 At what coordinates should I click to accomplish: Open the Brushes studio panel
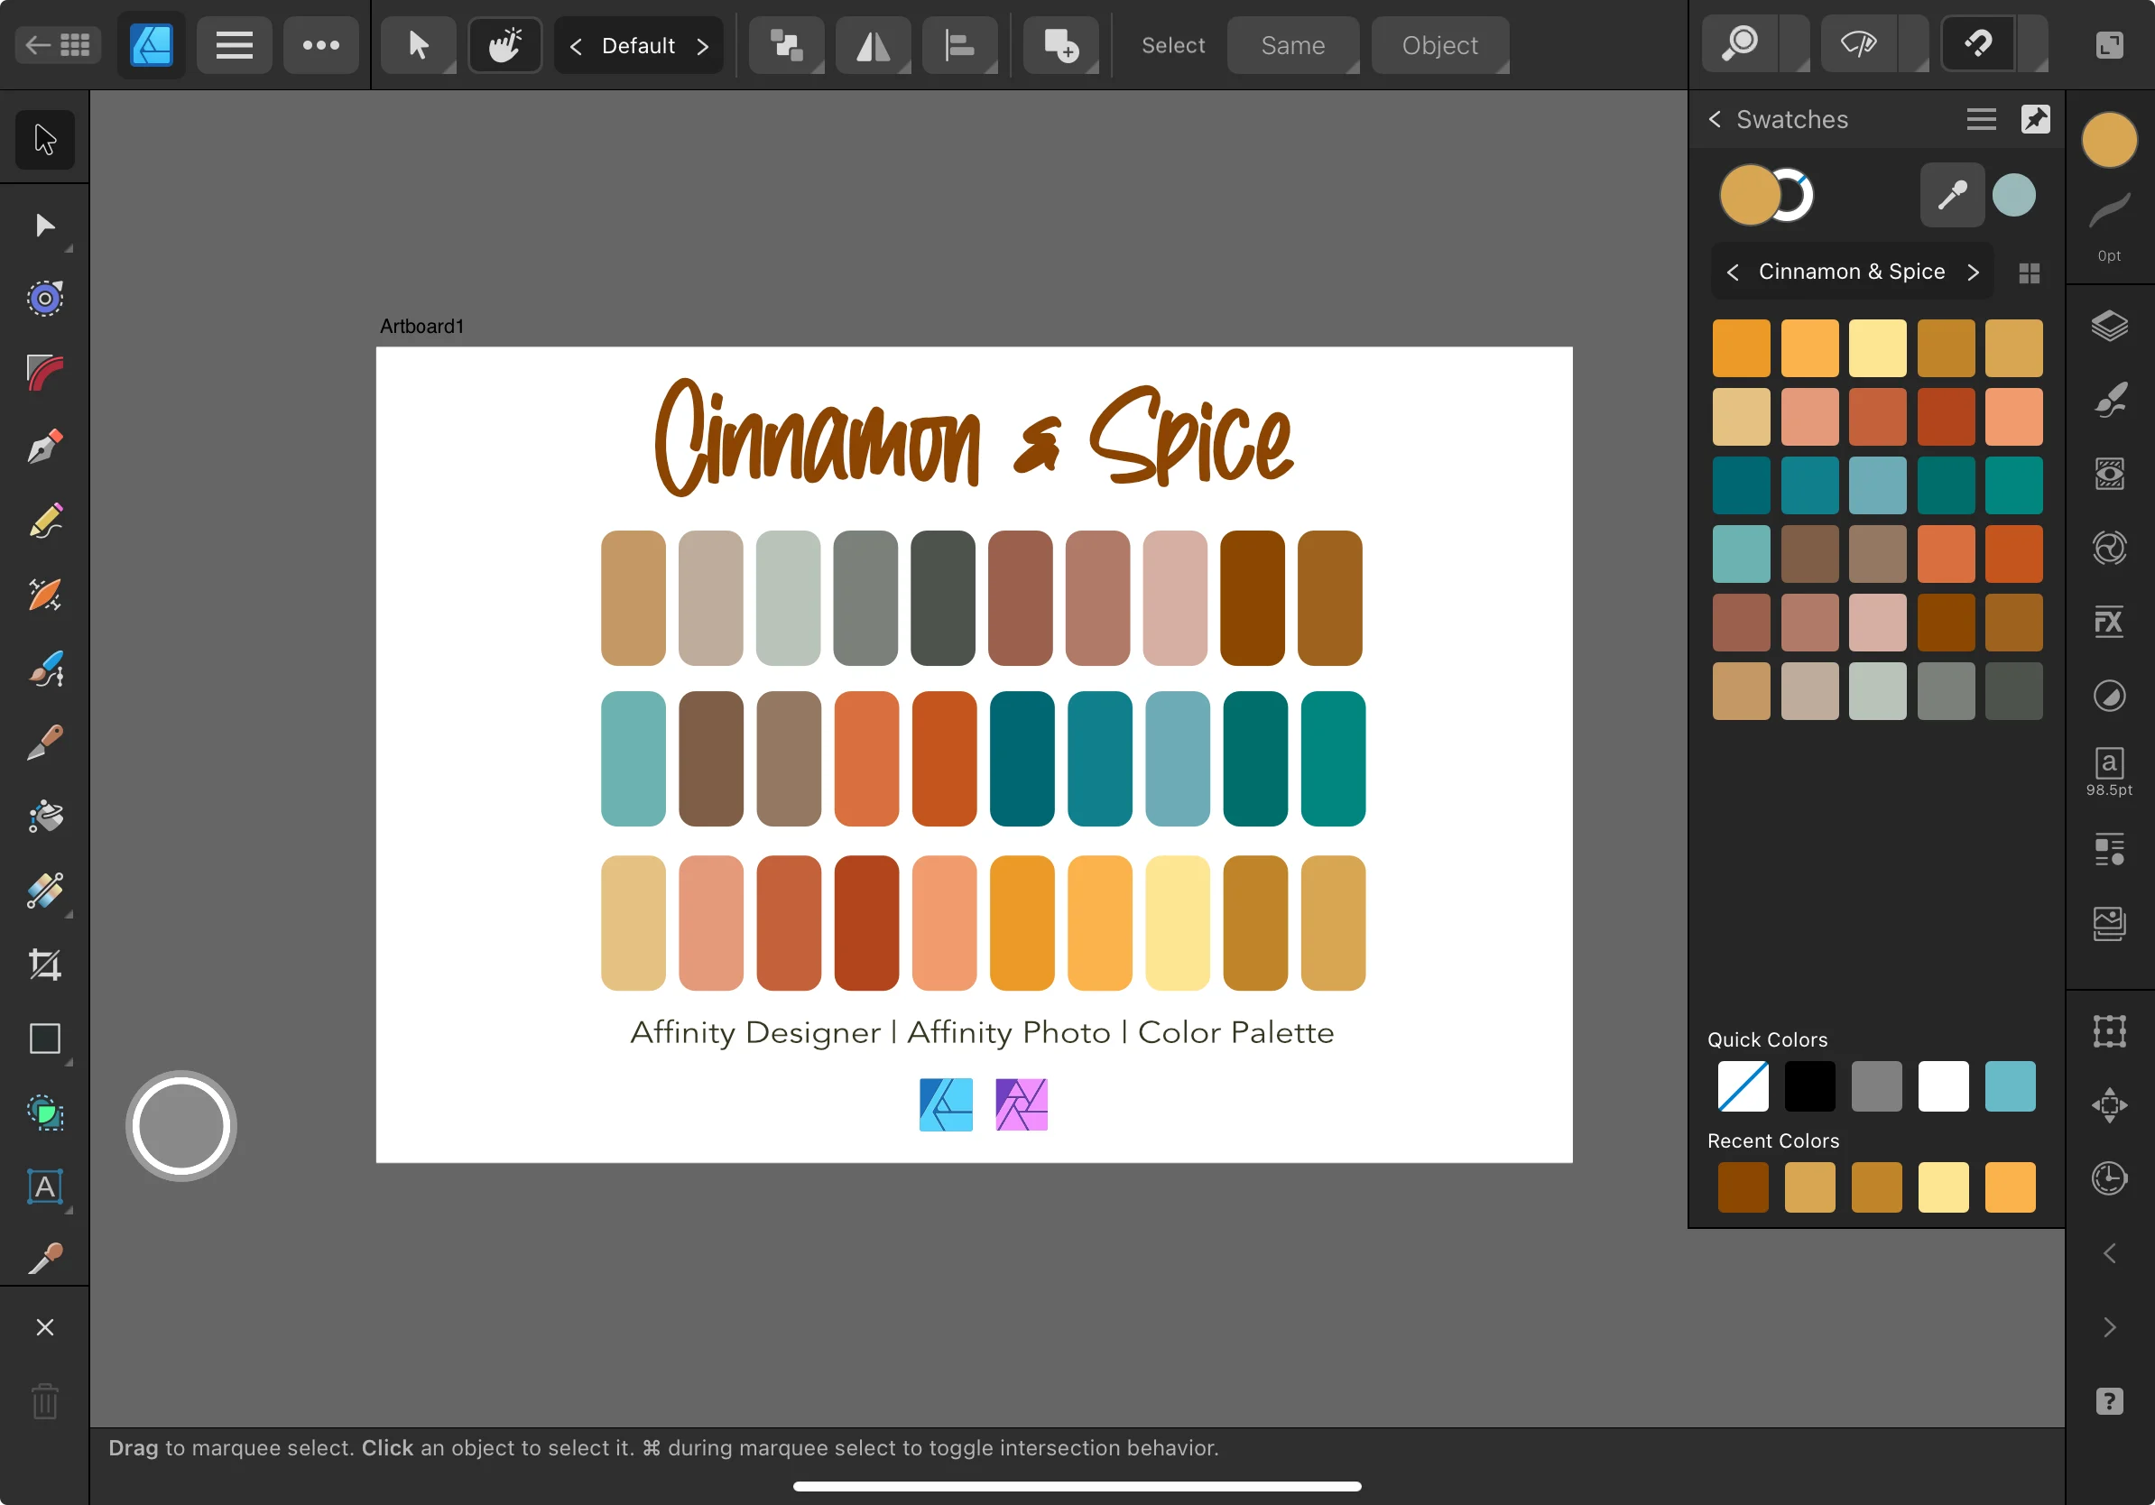click(x=2109, y=401)
